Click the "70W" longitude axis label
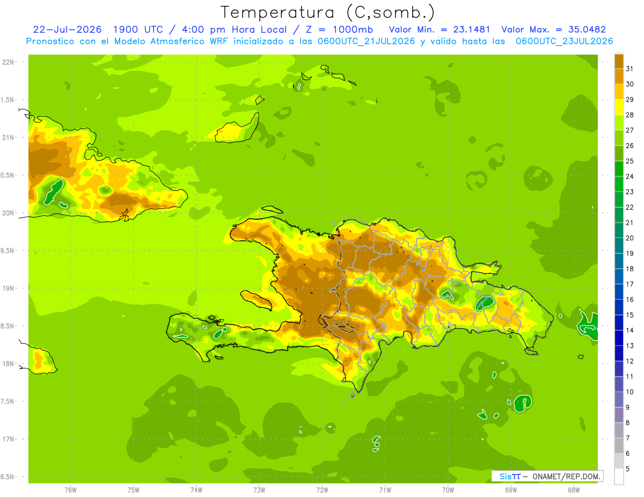The image size is (644, 497). pos(448,489)
